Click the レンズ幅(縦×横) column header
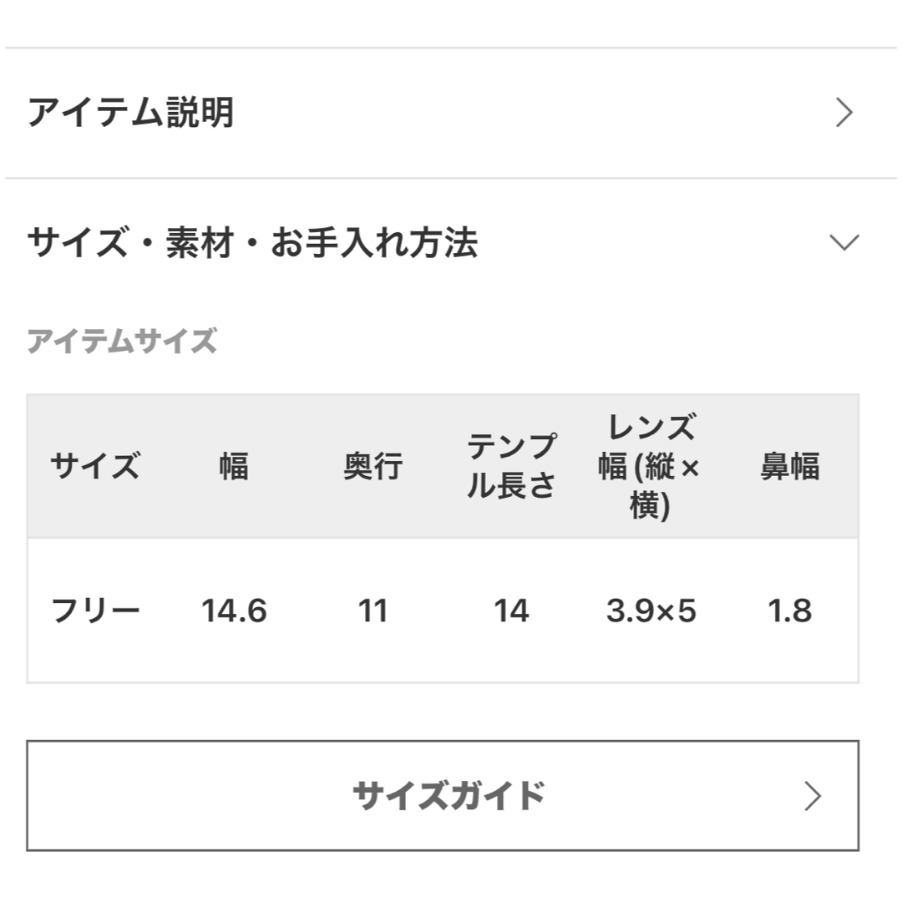 tap(650, 466)
